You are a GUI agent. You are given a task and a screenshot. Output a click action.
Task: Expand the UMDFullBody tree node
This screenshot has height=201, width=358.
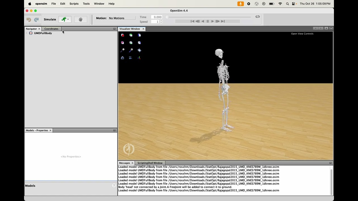27,33
